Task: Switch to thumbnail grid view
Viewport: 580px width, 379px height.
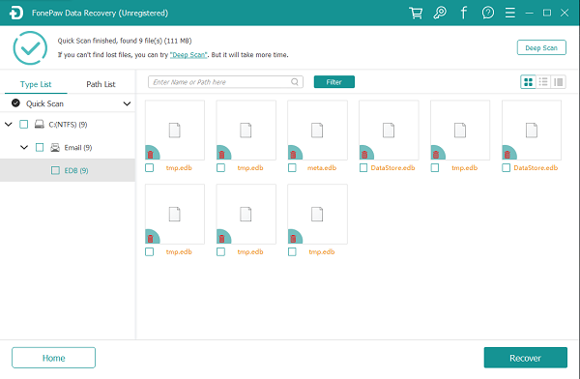Action: pos(528,82)
